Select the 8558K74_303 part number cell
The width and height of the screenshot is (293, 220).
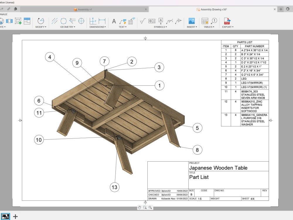[x=255, y=94]
